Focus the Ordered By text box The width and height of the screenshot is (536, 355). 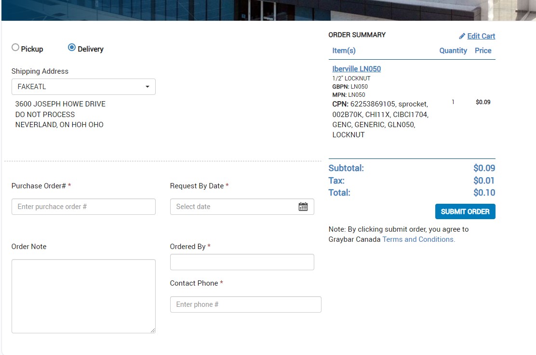tap(242, 262)
